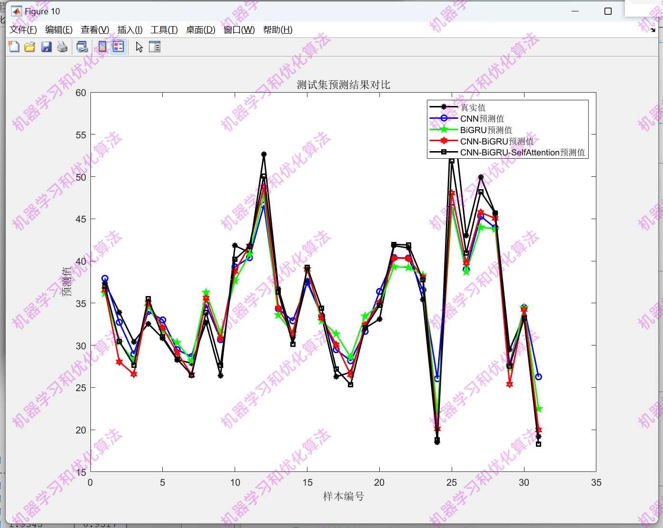Print the figure using the printer icon
The height and width of the screenshot is (528, 663).
(62, 47)
